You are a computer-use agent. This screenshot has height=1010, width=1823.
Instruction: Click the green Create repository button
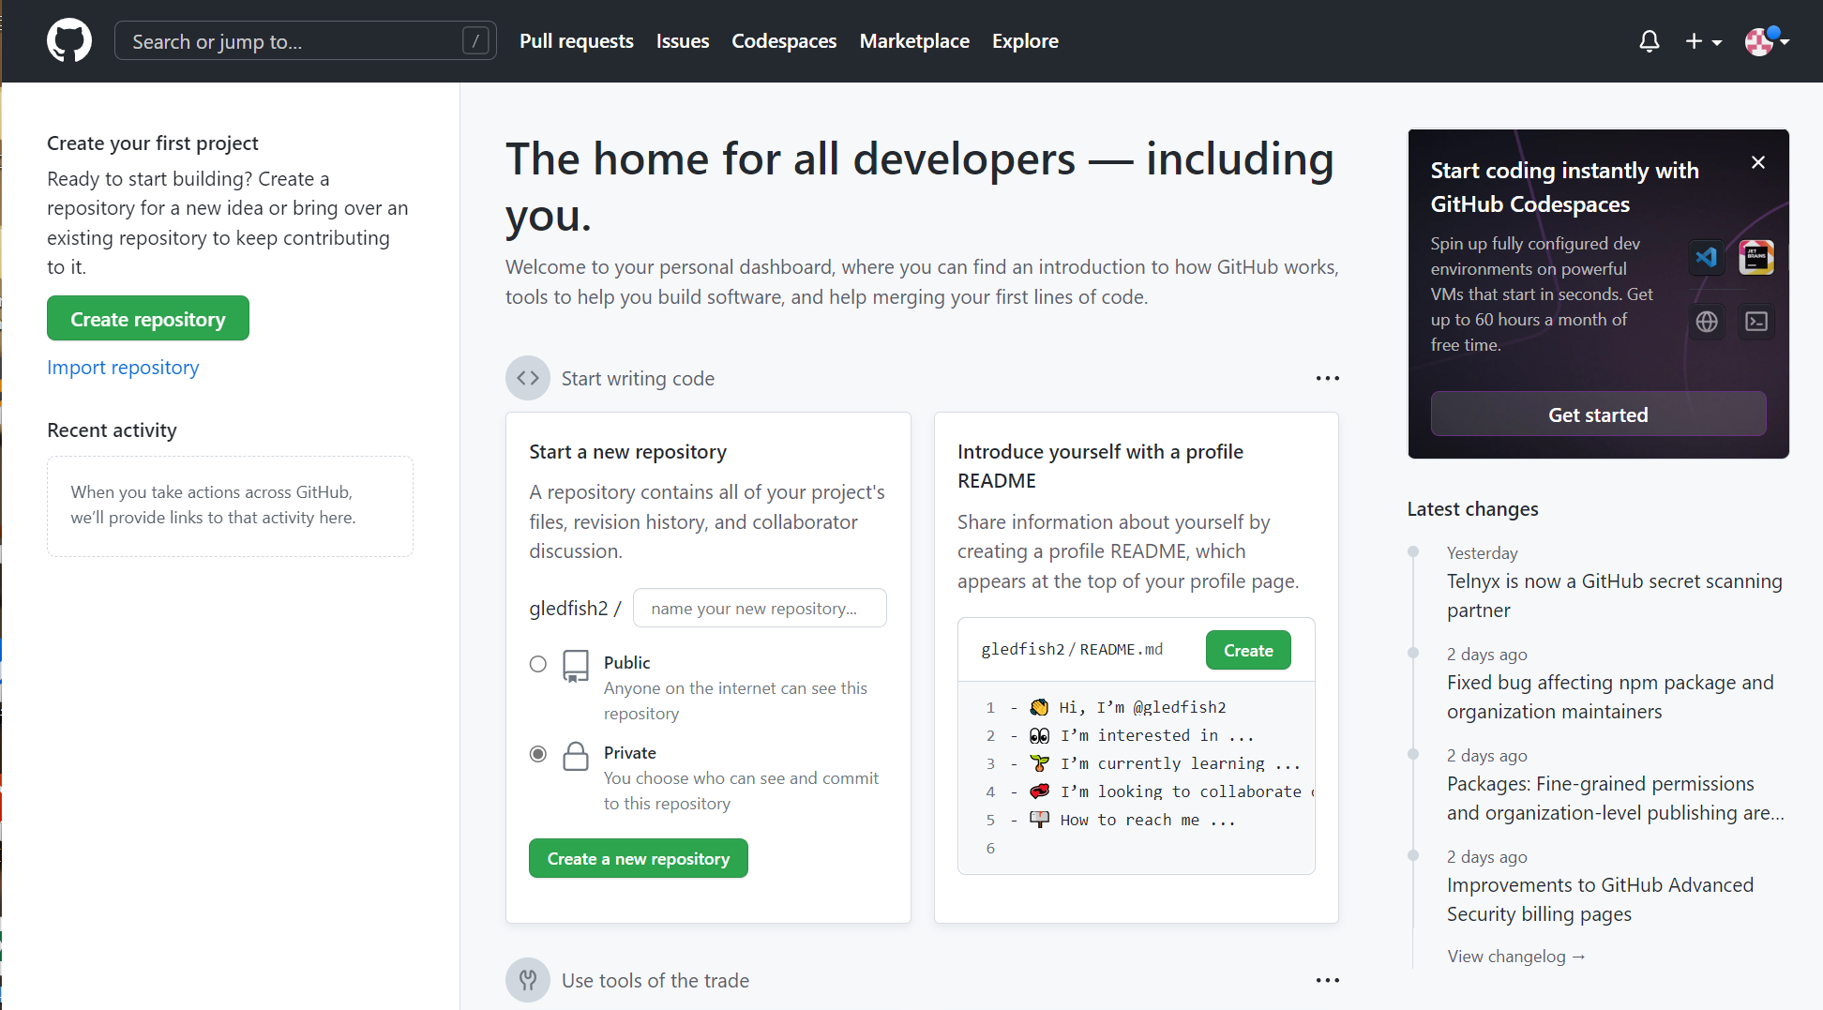(148, 319)
